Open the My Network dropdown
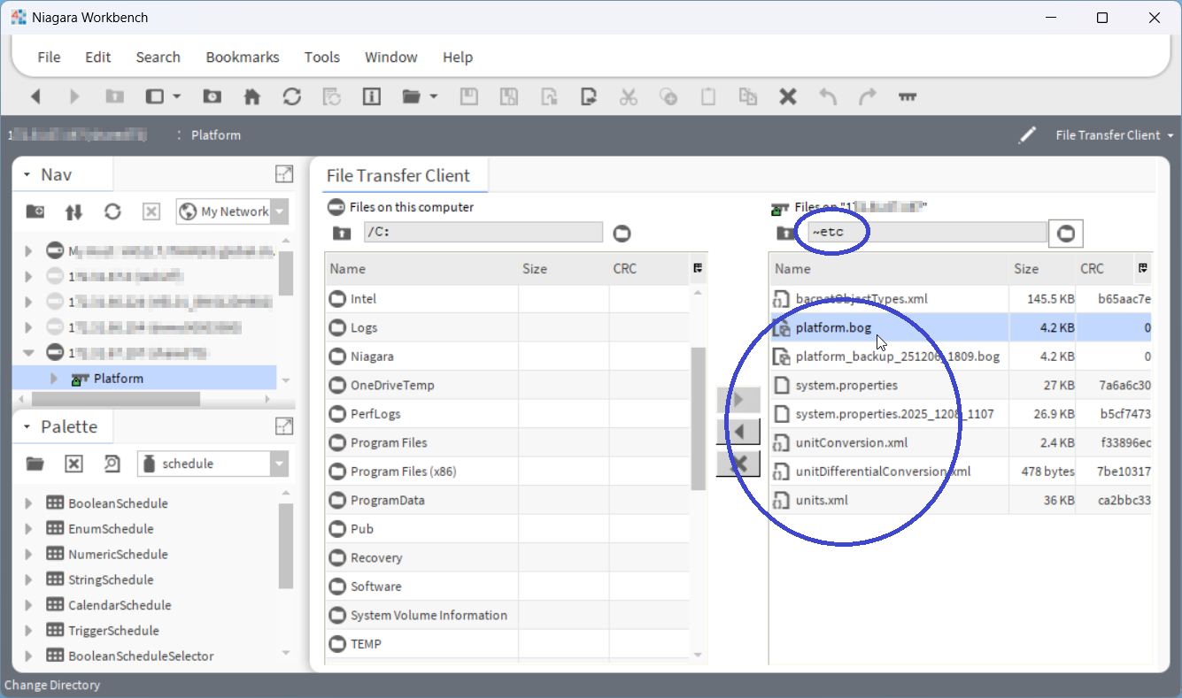Image resolution: width=1182 pixels, height=698 pixels. tap(280, 211)
